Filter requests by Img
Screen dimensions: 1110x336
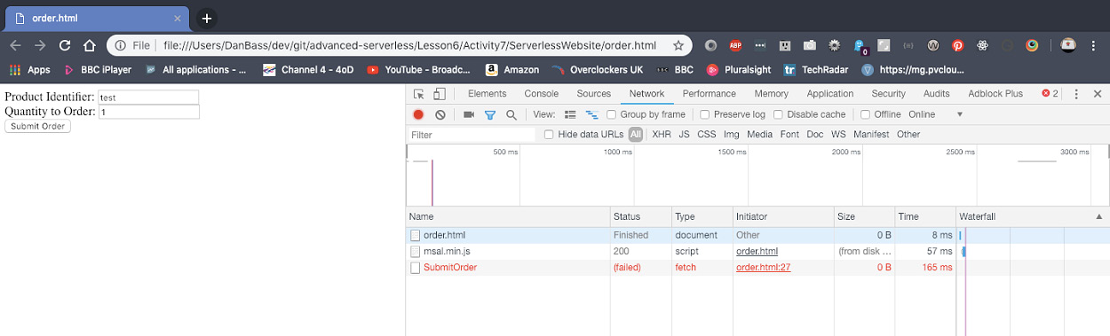pyautogui.click(x=731, y=135)
